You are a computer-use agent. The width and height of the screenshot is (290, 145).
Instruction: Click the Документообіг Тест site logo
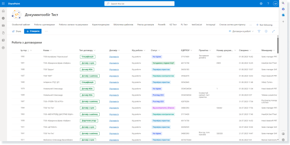pos(17,15)
